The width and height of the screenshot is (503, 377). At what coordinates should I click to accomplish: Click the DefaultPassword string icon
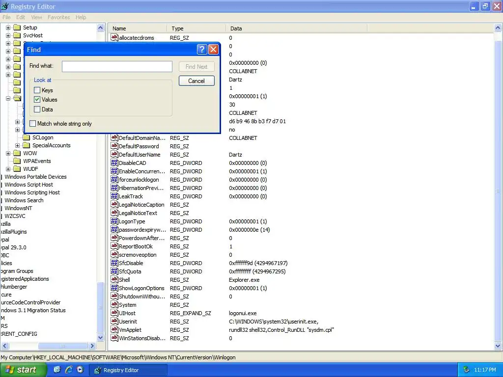[114, 146]
